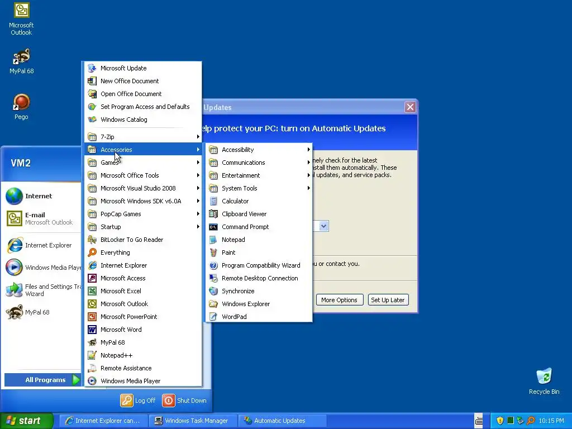Expand Microsoft Visual Studio 2008 submenu
Image resolution: width=572 pixels, height=429 pixels.
143,188
